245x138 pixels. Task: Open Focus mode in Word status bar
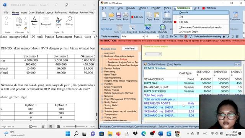[x=33, y=127]
